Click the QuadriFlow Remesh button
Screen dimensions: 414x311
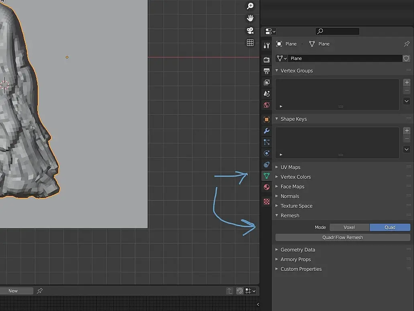point(343,237)
